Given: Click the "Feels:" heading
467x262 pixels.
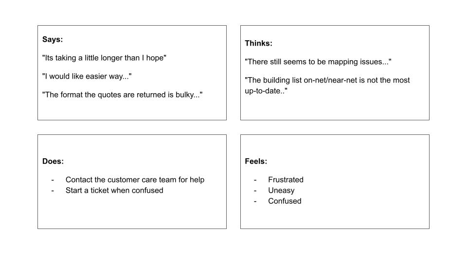Looking at the screenshot, I should point(256,161).
